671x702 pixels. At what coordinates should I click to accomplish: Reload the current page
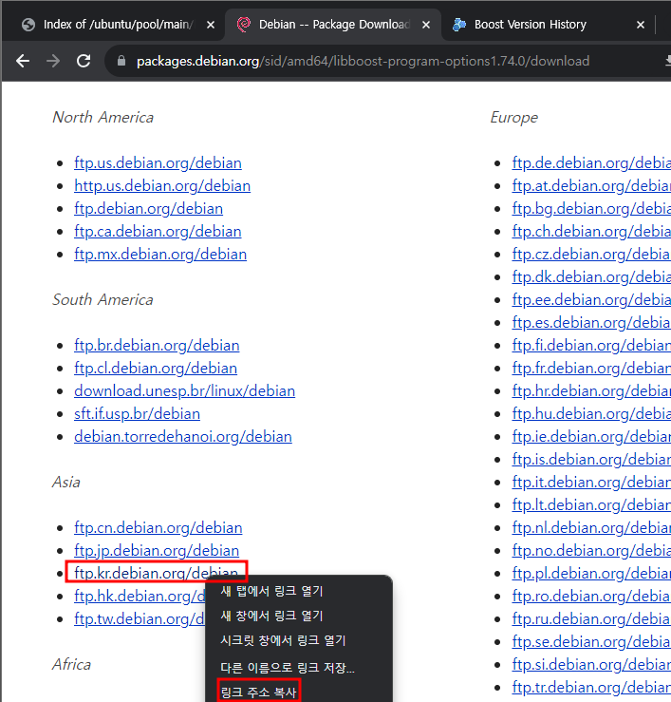84,61
